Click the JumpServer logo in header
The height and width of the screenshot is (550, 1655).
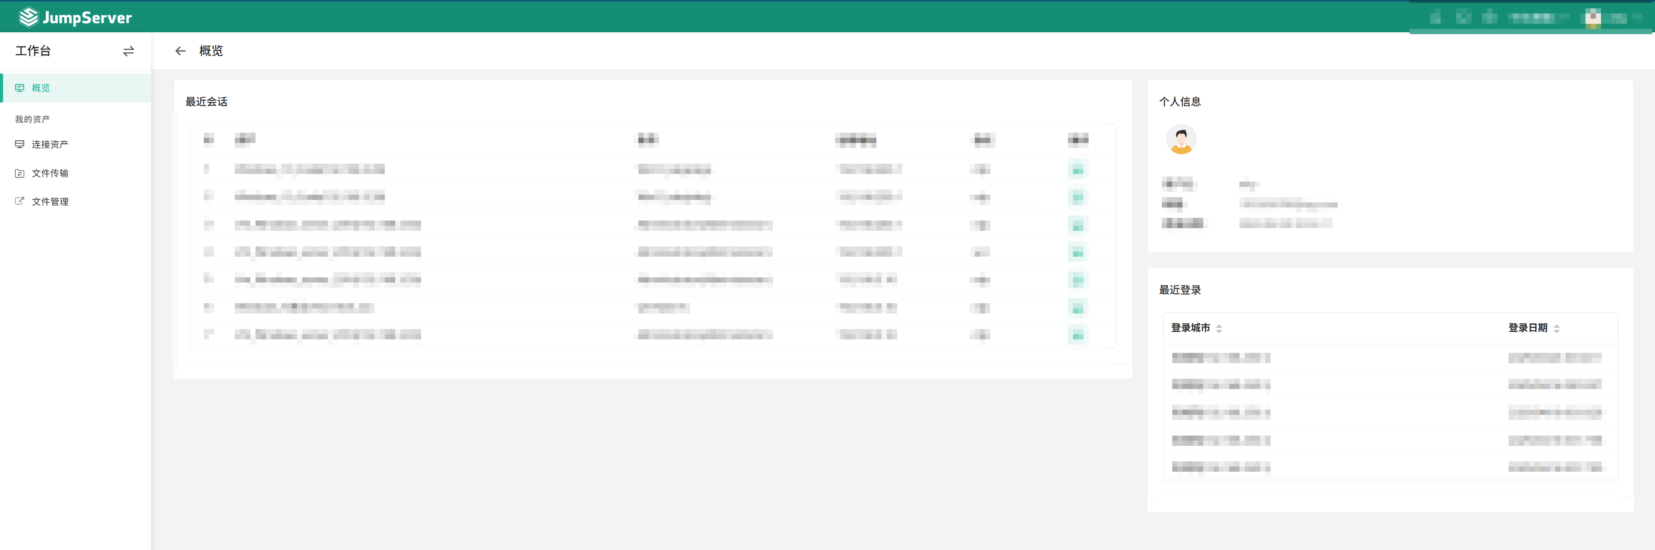click(x=75, y=17)
